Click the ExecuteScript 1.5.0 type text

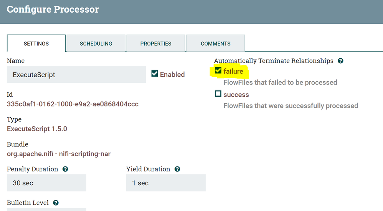click(x=37, y=129)
